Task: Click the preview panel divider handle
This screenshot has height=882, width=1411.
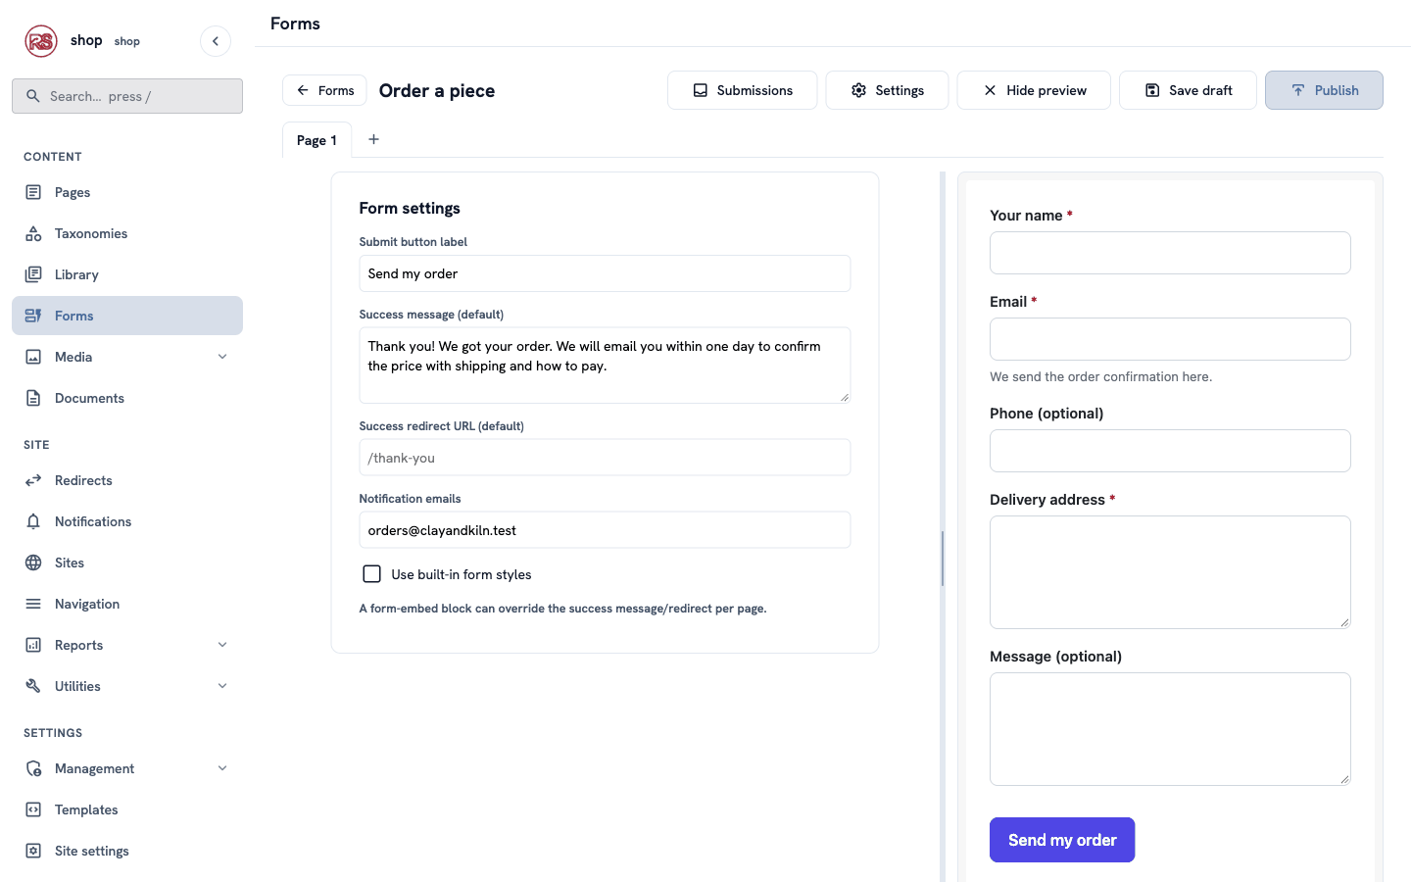Action: click(x=943, y=559)
